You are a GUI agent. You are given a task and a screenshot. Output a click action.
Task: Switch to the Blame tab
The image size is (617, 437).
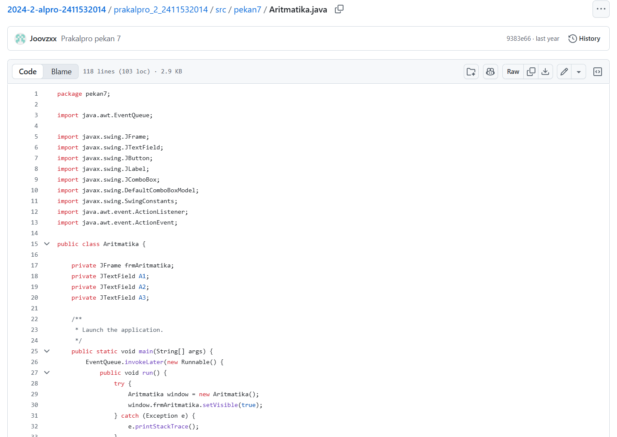[x=61, y=72]
